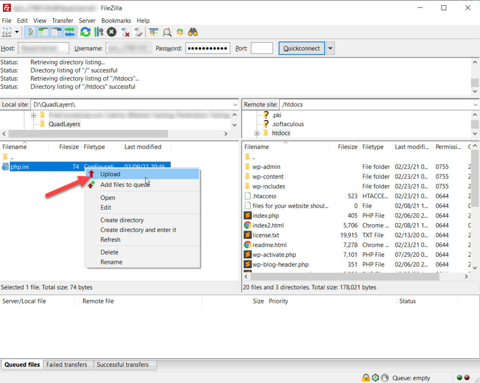
Task: Expand the Local site path dropdown
Action: click(x=235, y=105)
